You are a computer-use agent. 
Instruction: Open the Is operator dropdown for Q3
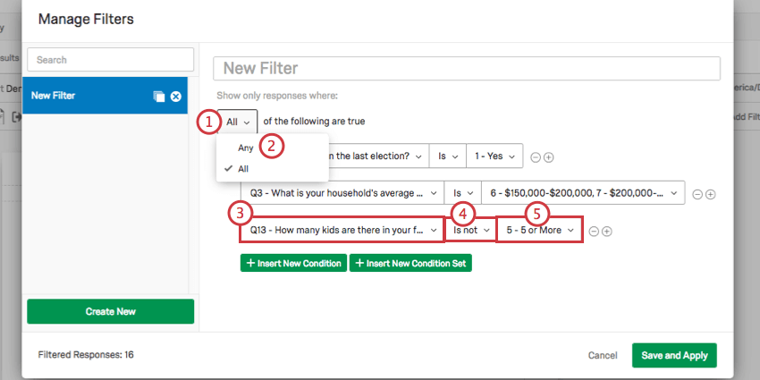(x=463, y=193)
